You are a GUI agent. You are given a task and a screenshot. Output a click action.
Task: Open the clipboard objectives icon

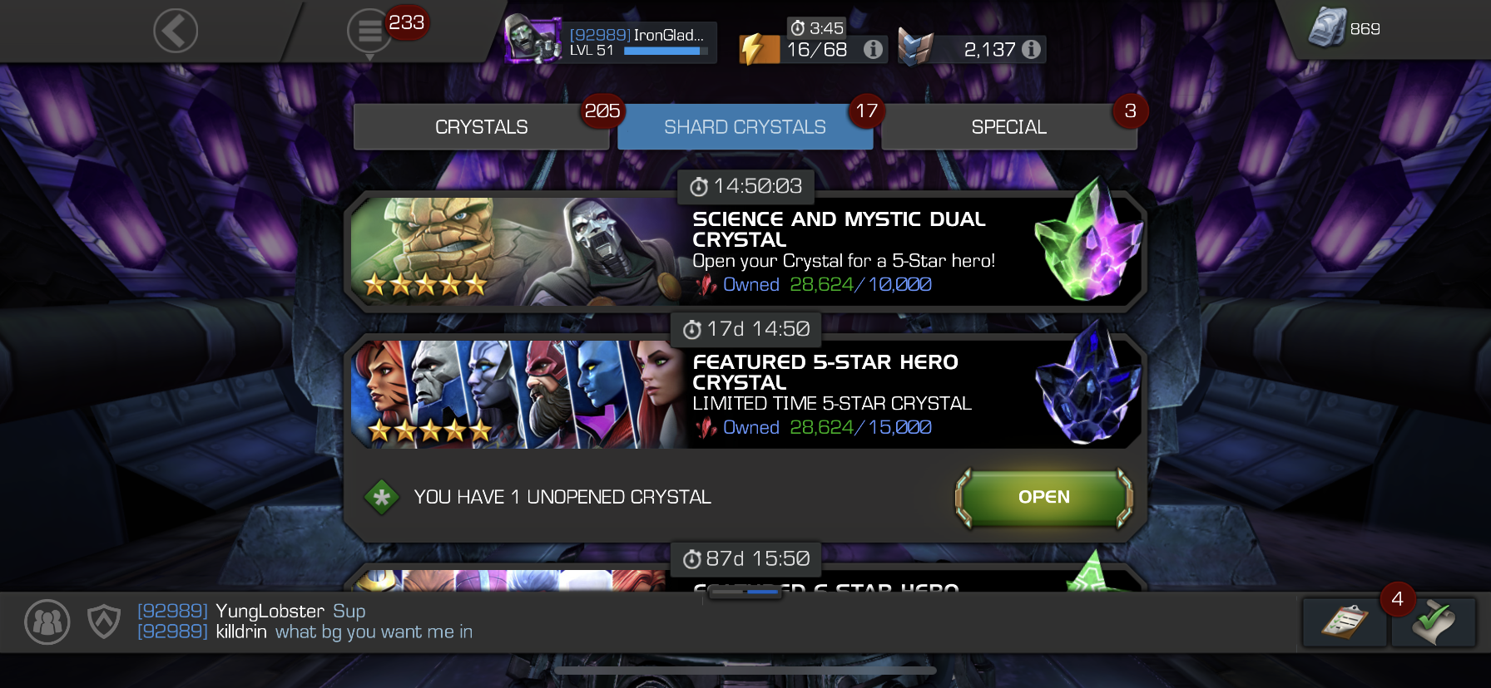[1345, 622]
